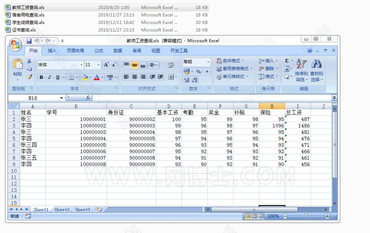
Task: Undo the last action
Action: 37,41
